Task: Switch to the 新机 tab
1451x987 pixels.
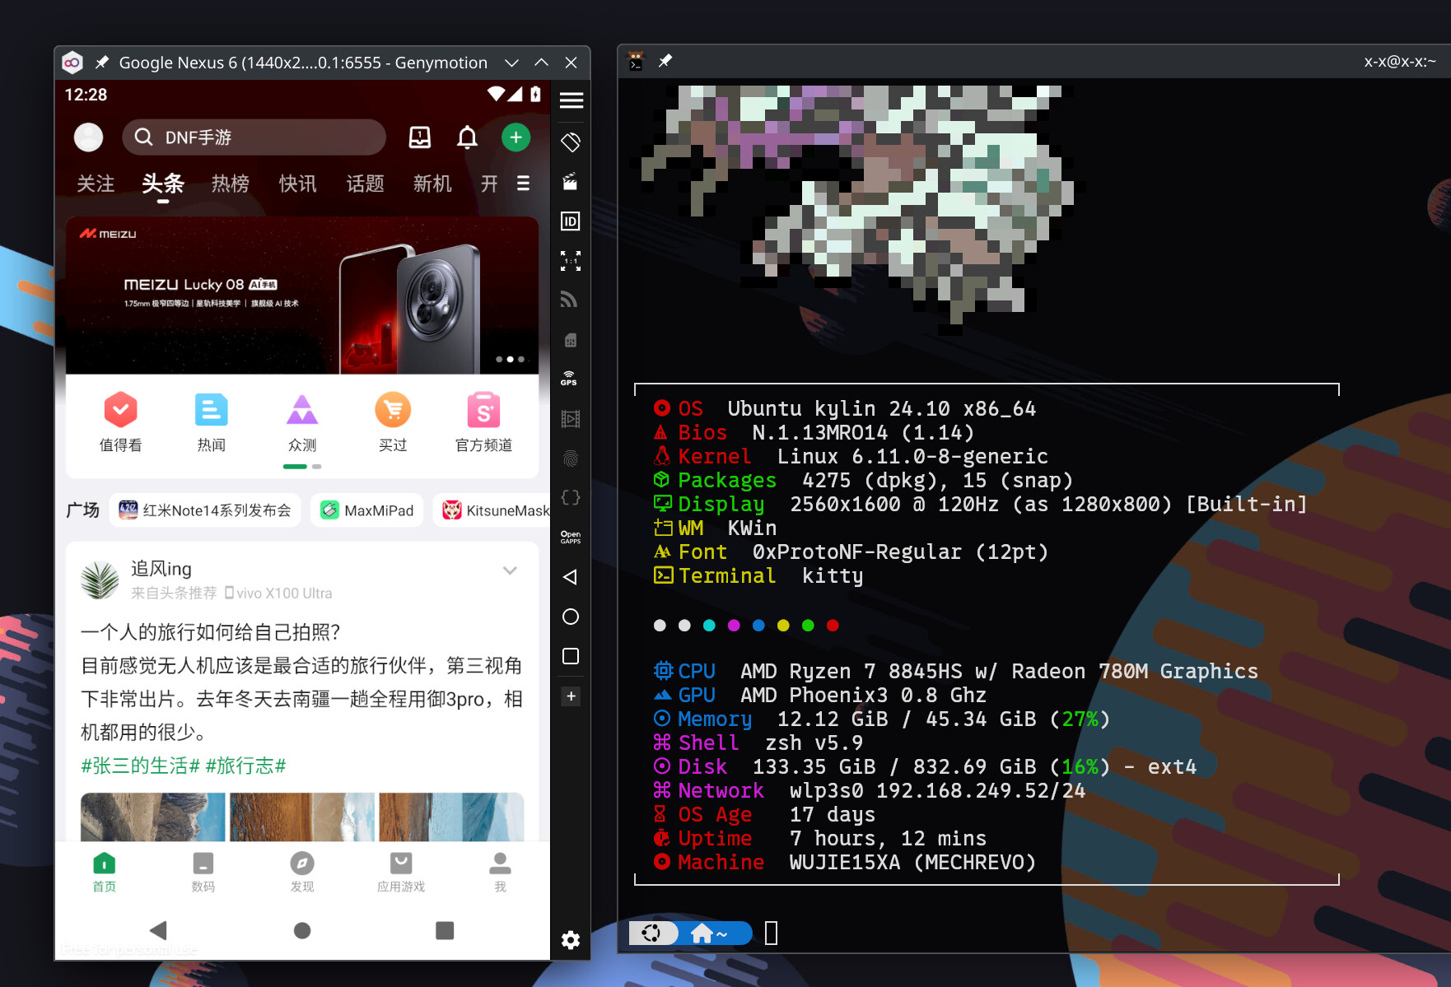Action: [432, 184]
